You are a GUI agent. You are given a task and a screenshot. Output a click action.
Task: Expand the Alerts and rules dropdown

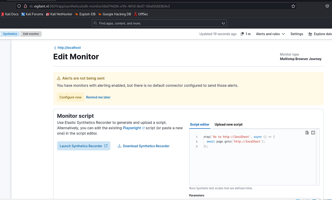click(x=270, y=34)
